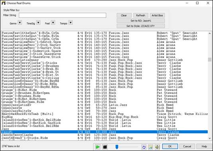Image resolution: width=213 pixels, height=151 pixels.
Task: Select the GypsyJazzSw row
Action: pyautogui.click(x=104, y=108)
